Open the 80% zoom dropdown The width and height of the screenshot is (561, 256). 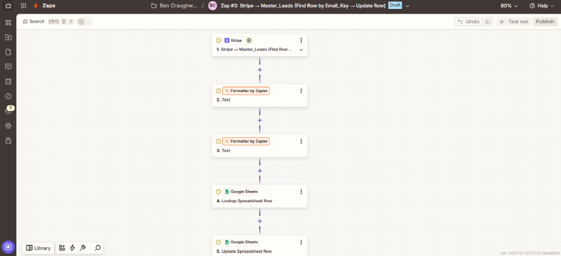(x=510, y=5)
